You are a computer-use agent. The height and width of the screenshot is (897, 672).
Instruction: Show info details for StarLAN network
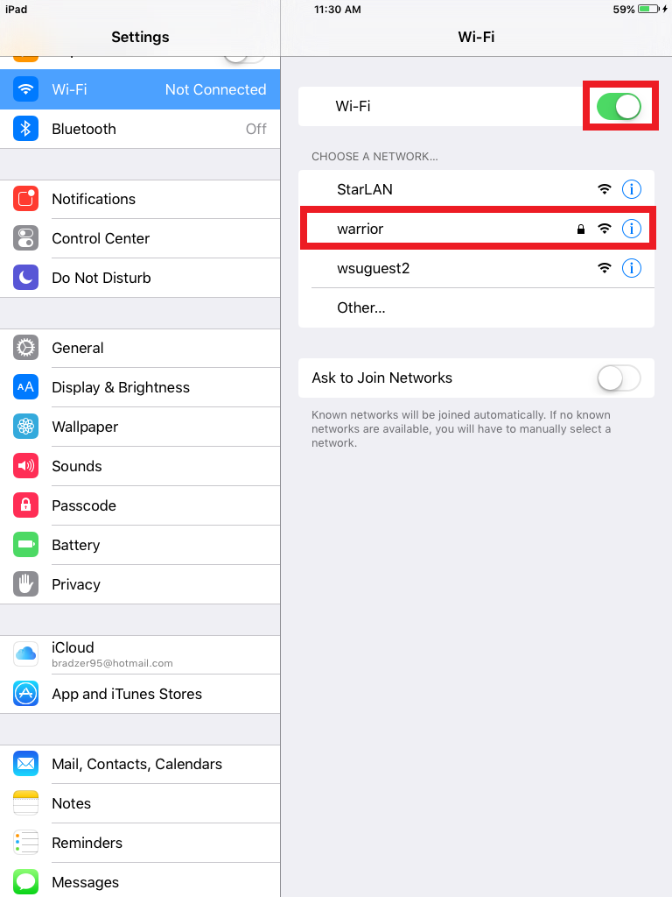[x=632, y=189]
